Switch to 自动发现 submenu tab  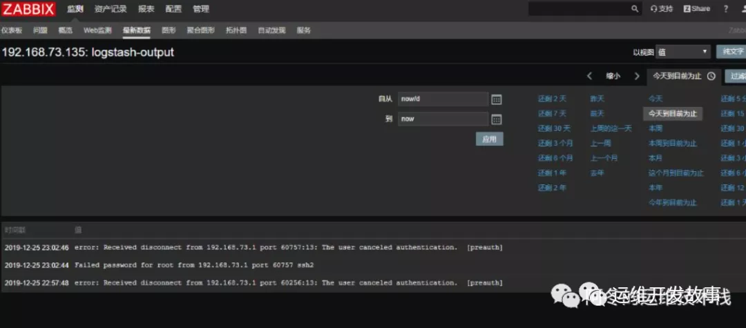(x=271, y=30)
